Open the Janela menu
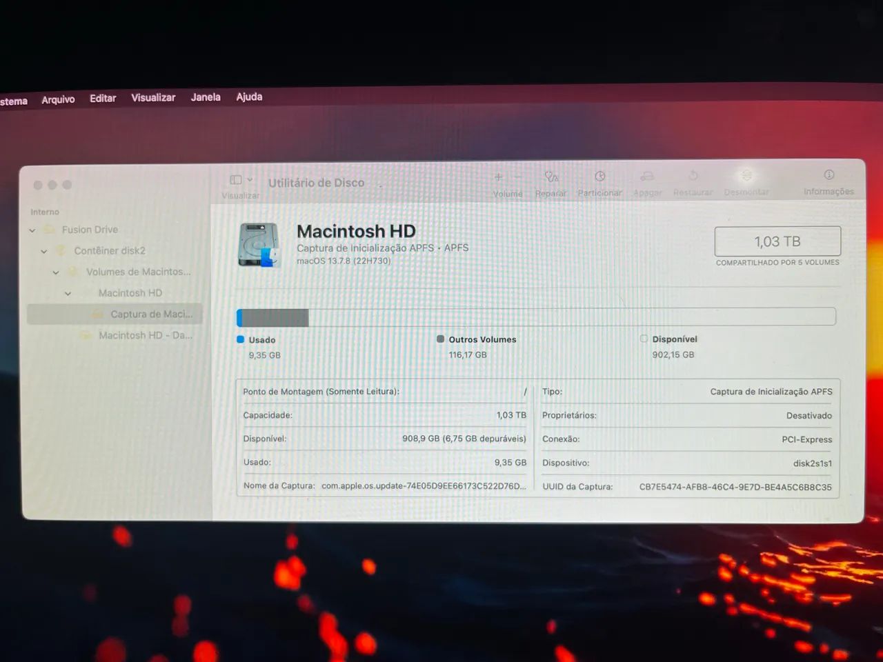Screen dimensions: 883x662 (x=206, y=97)
